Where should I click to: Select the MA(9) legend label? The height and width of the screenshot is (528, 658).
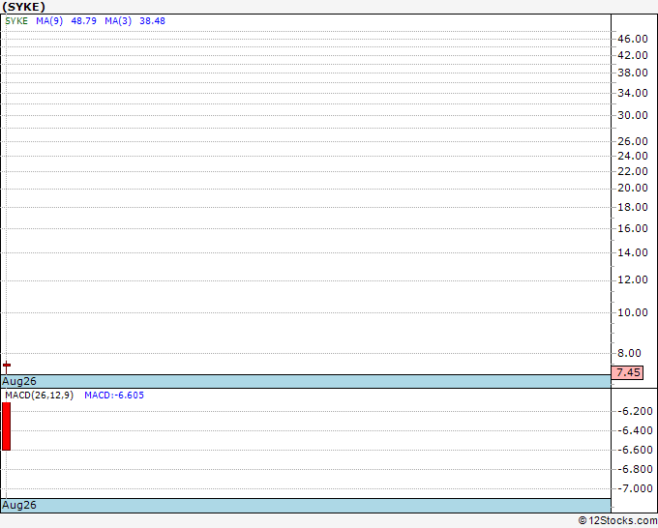49,21
